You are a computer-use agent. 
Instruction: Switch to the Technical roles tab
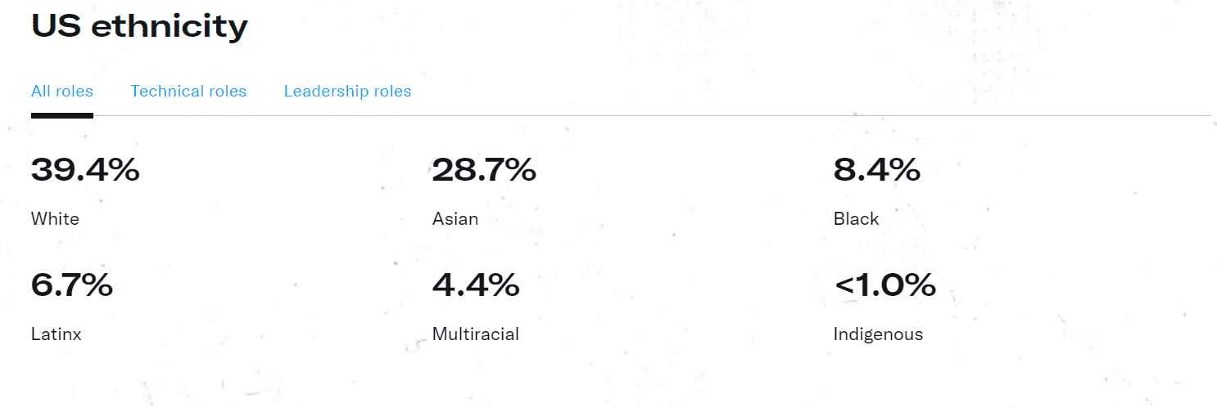point(188,92)
